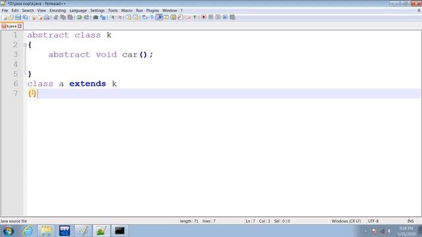The width and height of the screenshot is (422, 237).
Task: Open the Plugins menu
Action: (152, 11)
